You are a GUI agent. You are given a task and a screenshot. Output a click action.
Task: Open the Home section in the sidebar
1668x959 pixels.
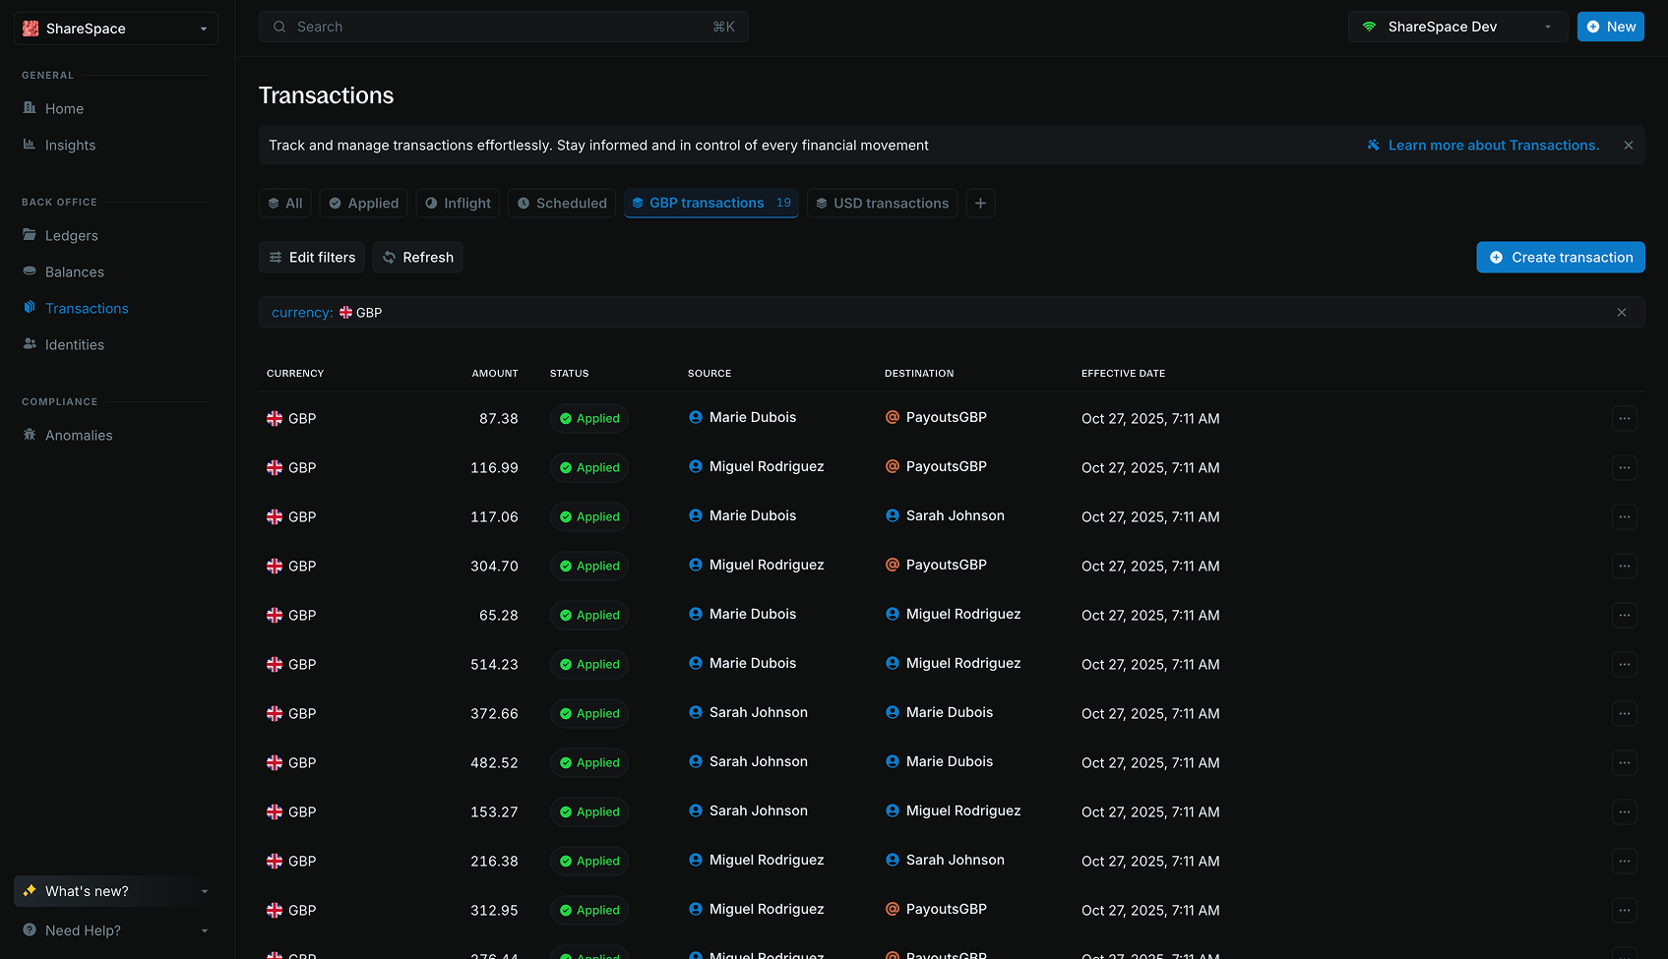[x=64, y=108]
